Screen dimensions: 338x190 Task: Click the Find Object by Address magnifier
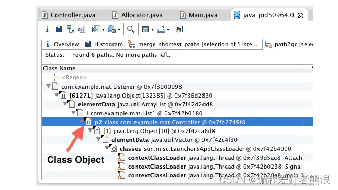(131, 29)
